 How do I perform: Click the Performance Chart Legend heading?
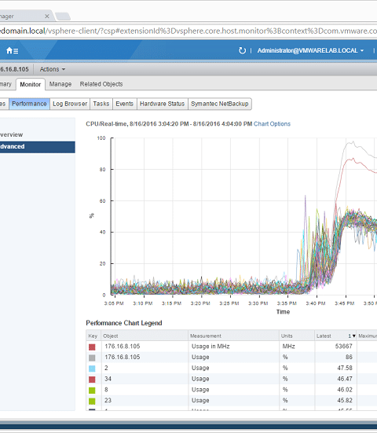[124, 323]
